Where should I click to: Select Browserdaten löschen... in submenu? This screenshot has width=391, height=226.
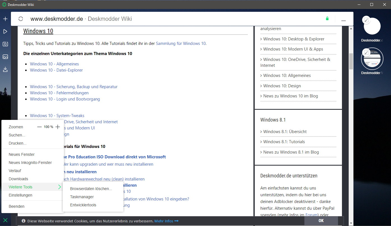point(91,189)
